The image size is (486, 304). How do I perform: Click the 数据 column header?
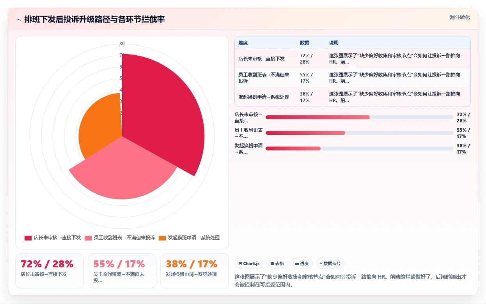(x=305, y=43)
